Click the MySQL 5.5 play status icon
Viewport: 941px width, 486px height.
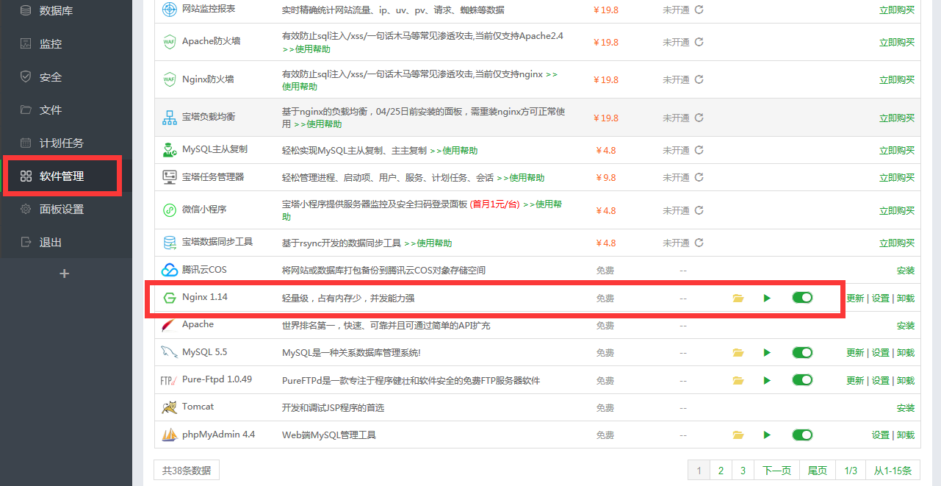click(x=767, y=353)
